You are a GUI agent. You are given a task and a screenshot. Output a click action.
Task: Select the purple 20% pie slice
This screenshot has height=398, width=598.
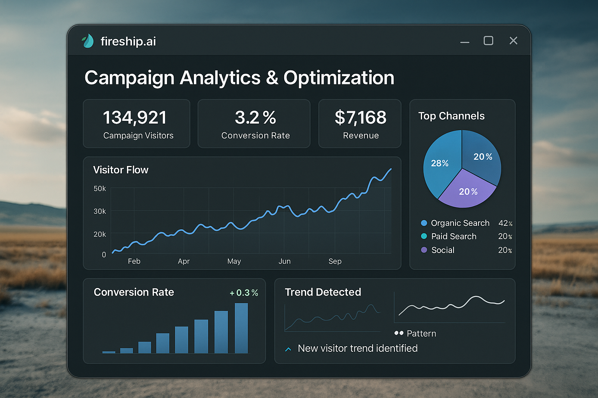(468, 192)
